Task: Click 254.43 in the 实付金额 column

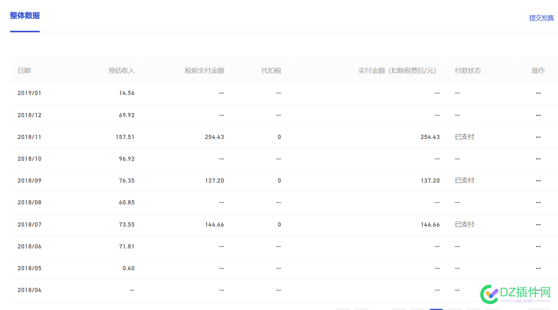Action: coord(430,137)
